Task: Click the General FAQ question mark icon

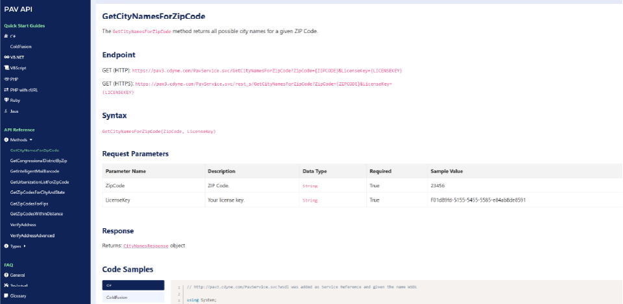Action: [6, 275]
